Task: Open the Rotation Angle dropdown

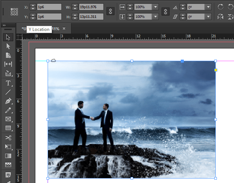Action: [208, 7]
